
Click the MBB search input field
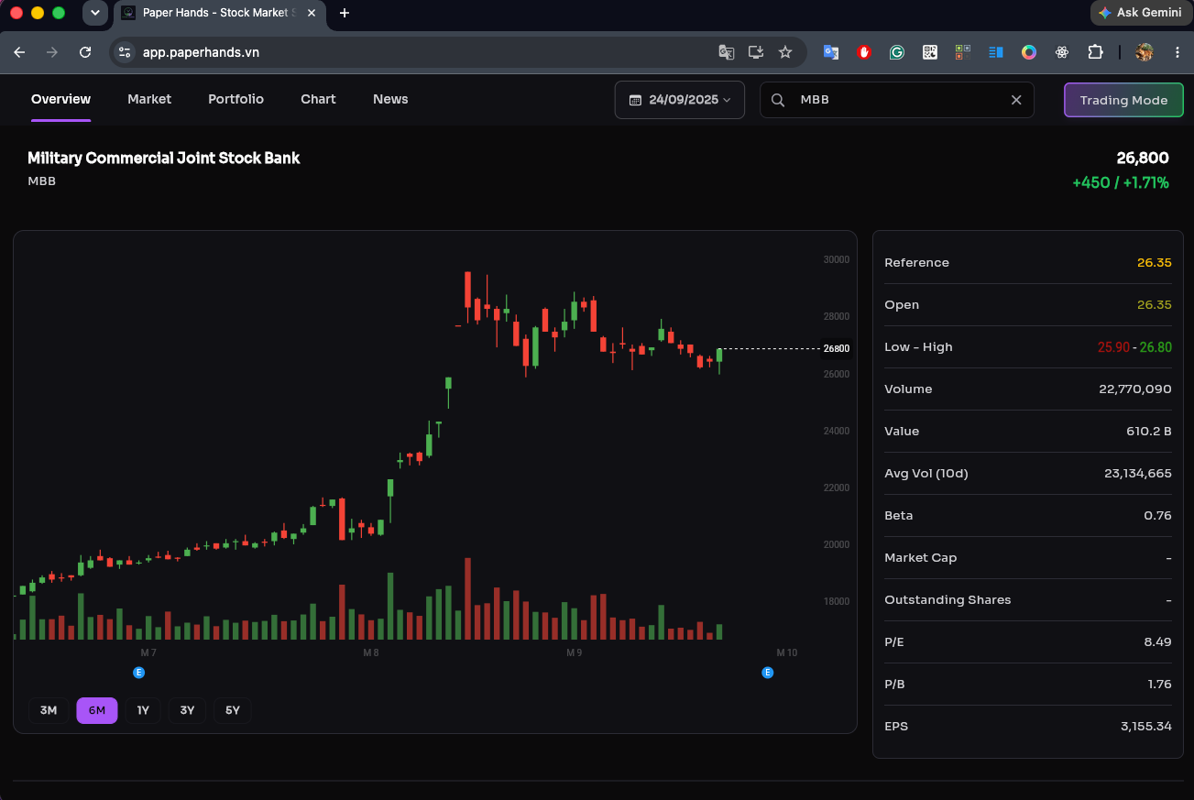click(897, 100)
